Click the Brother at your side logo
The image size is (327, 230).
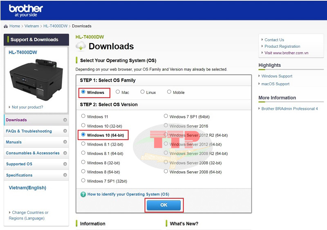click(26, 11)
